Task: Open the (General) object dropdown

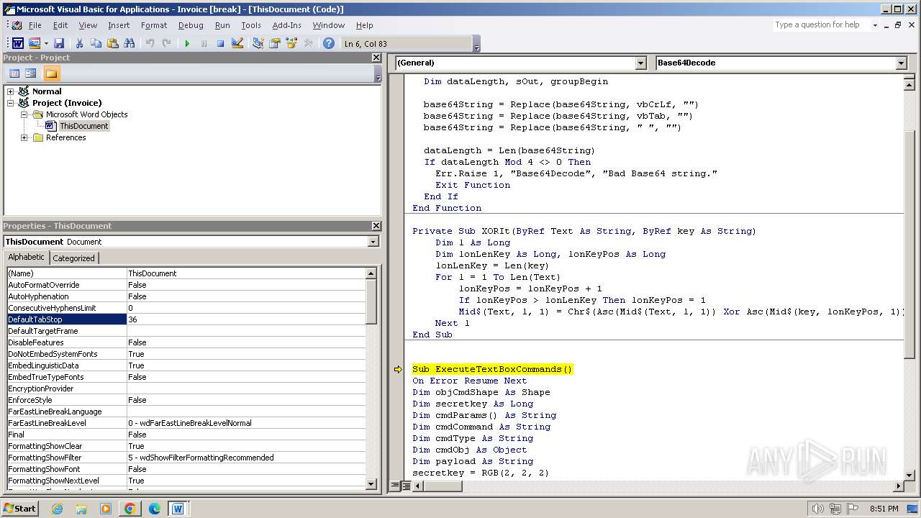Action: coord(640,63)
